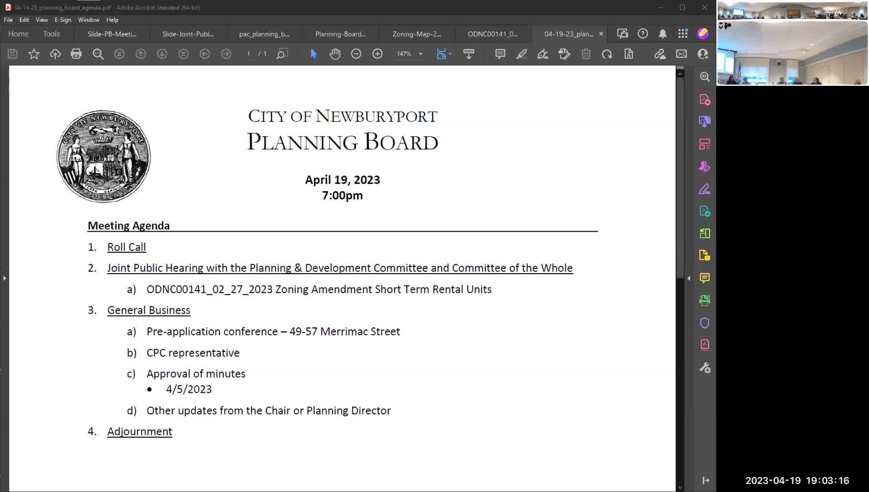
Task: Rotate the page with the rotate icon
Action: (607, 54)
